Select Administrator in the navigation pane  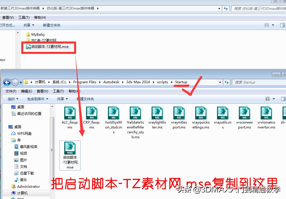[26, 186]
